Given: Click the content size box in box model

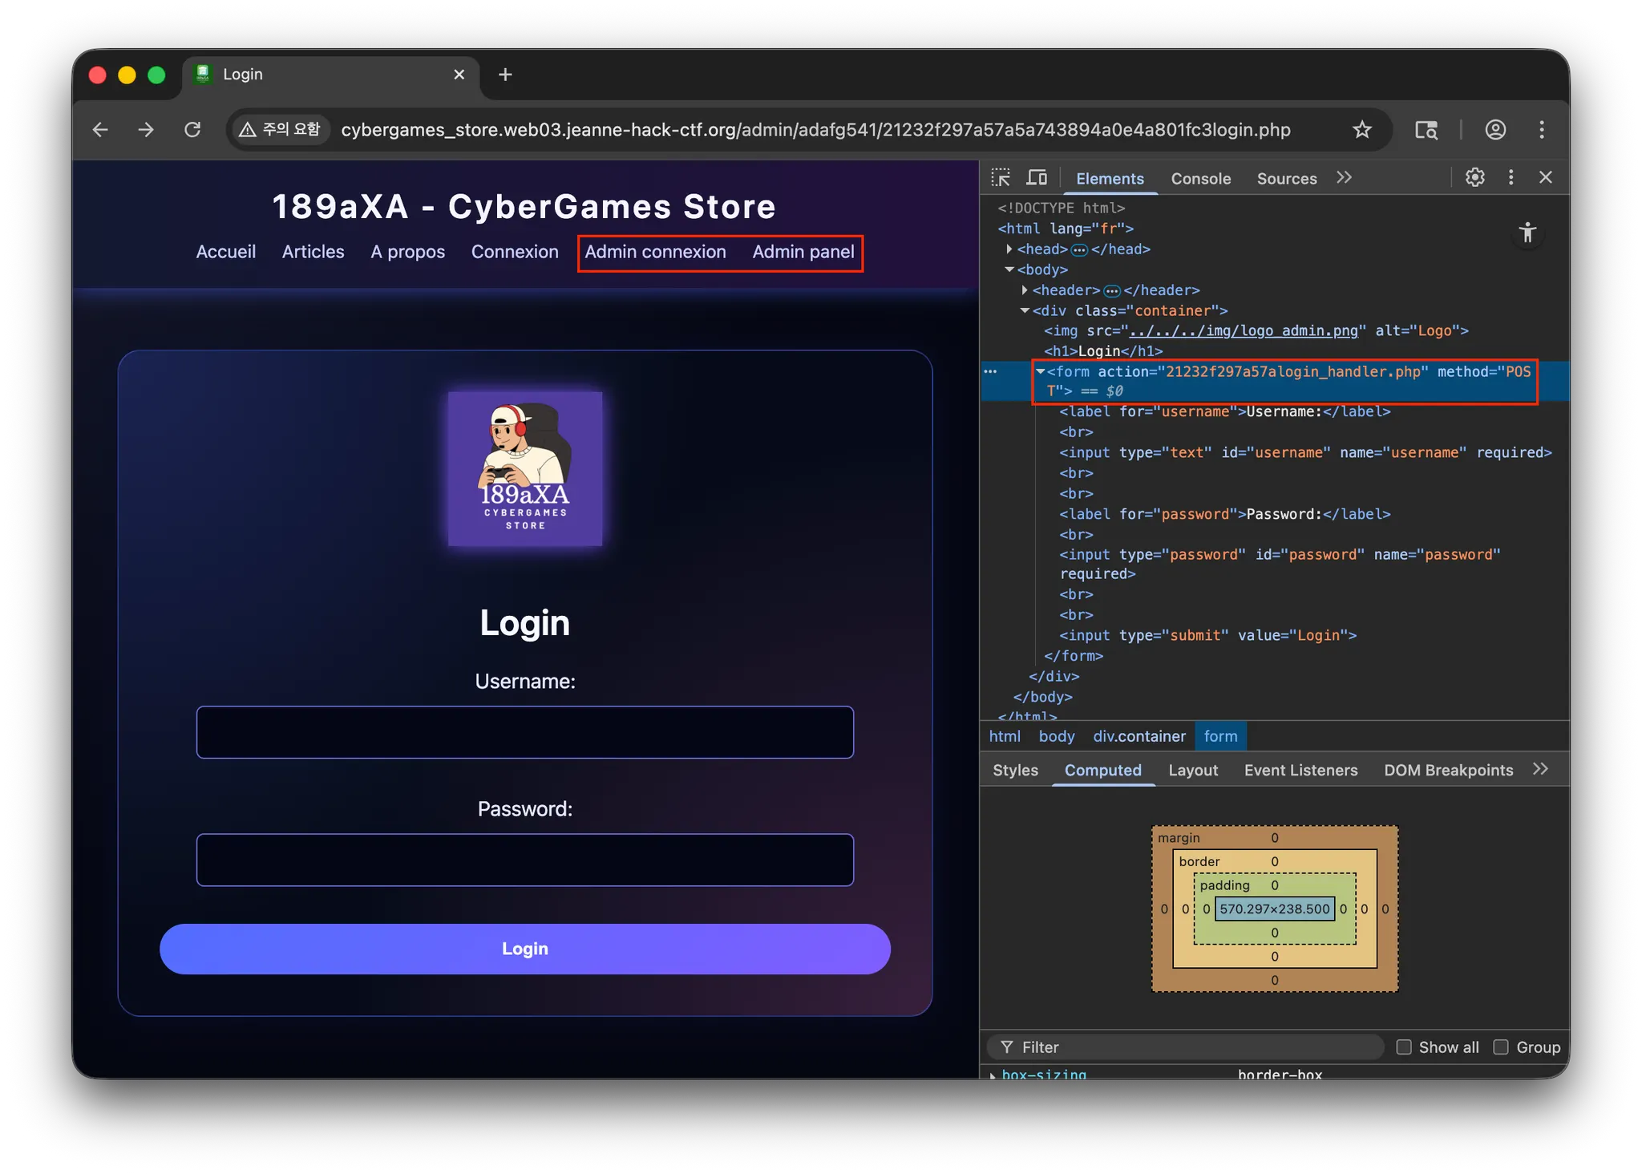Looking at the screenshot, I should [x=1274, y=909].
